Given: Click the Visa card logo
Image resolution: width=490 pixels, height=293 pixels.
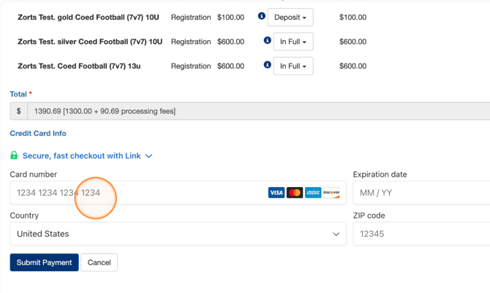Looking at the screenshot, I should pos(276,193).
